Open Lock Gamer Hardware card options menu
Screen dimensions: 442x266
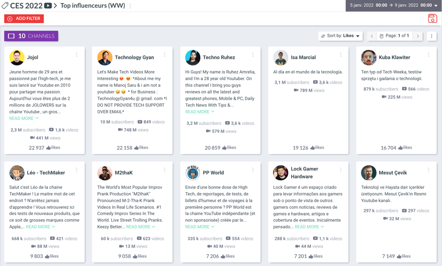click(341, 170)
